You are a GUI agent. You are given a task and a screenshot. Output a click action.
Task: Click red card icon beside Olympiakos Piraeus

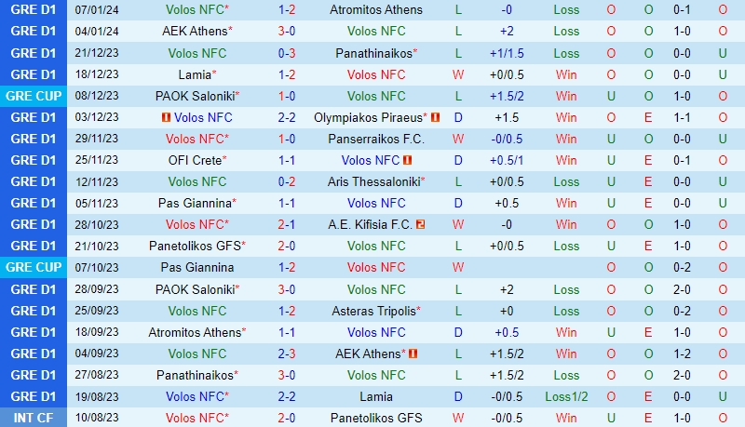435,117
